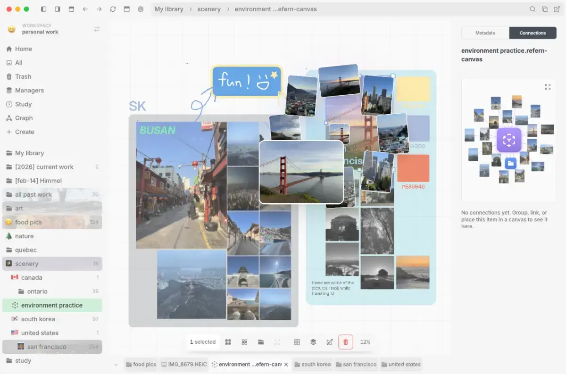Open the Trash in the sidebar
566x374 pixels.
(x=52, y=76)
